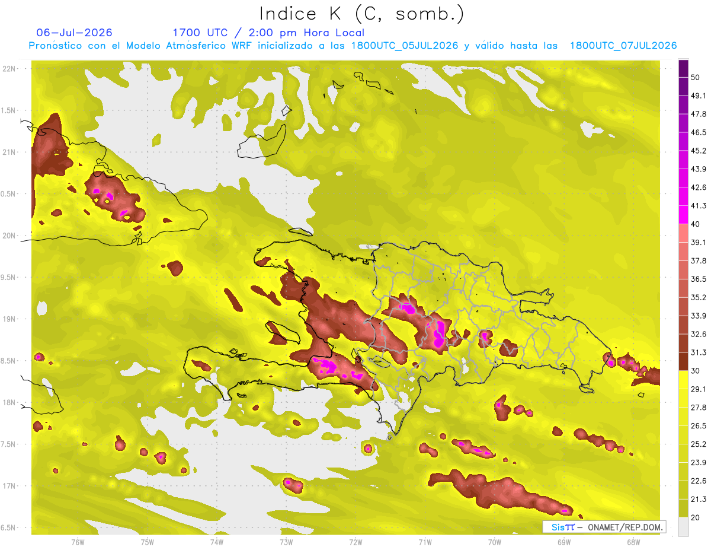Click the "32.6" color scale value

click(699, 334)
